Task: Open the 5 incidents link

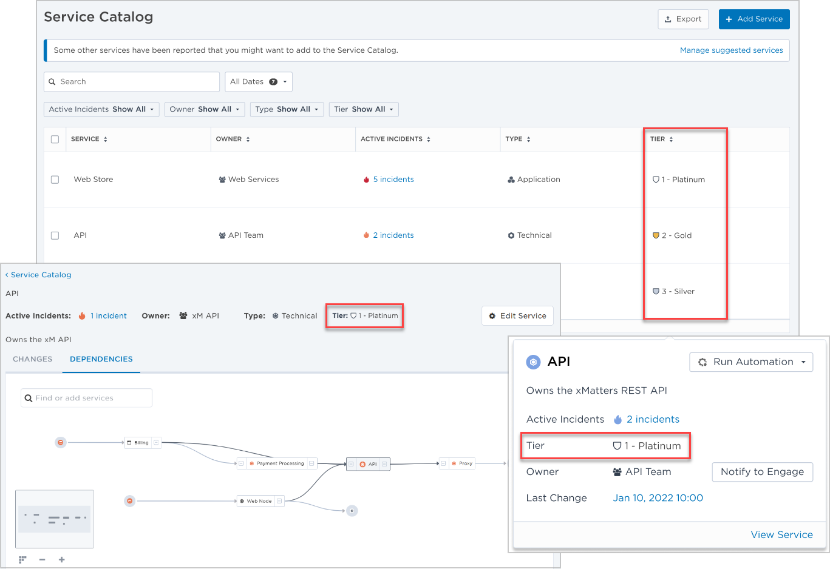Action: (x=393, y=180)
